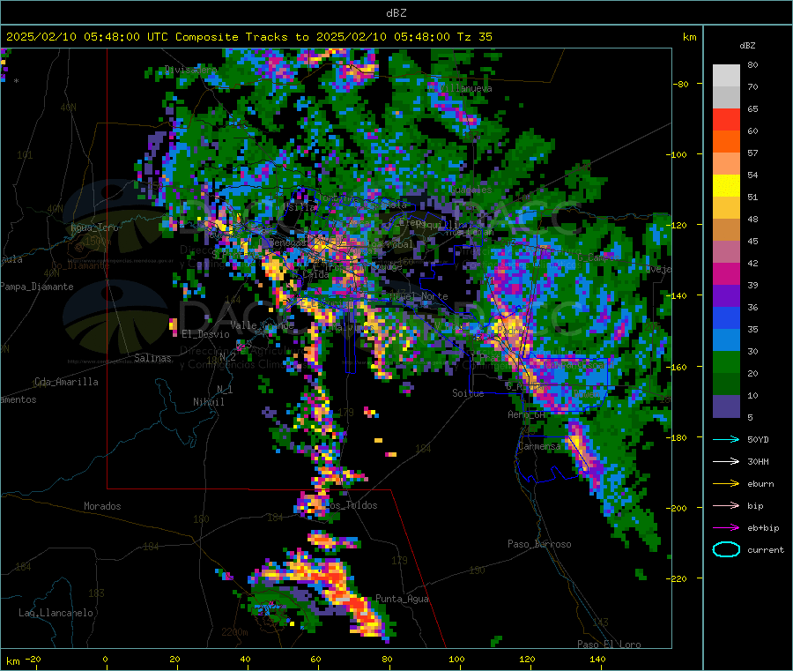Select the purple 39–36 dBZ swatch
The image size is (793, 671).
click(x=726, y=296)
